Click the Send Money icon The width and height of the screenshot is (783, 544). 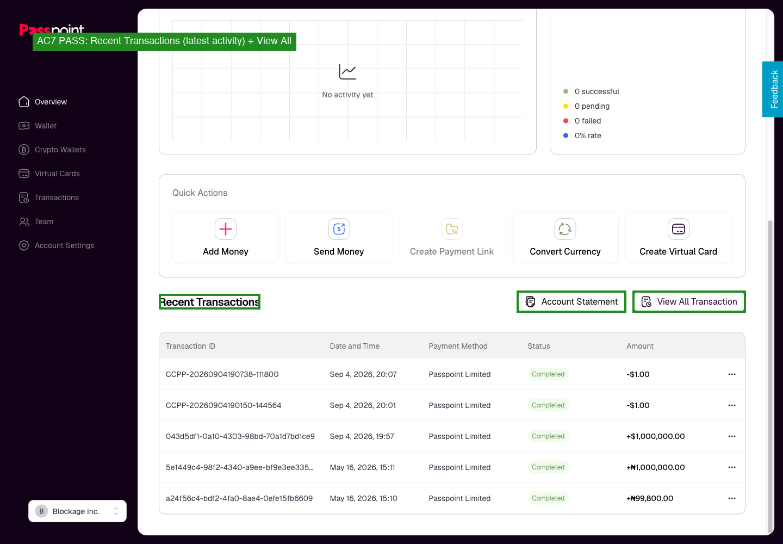click(x=339, y=229)
